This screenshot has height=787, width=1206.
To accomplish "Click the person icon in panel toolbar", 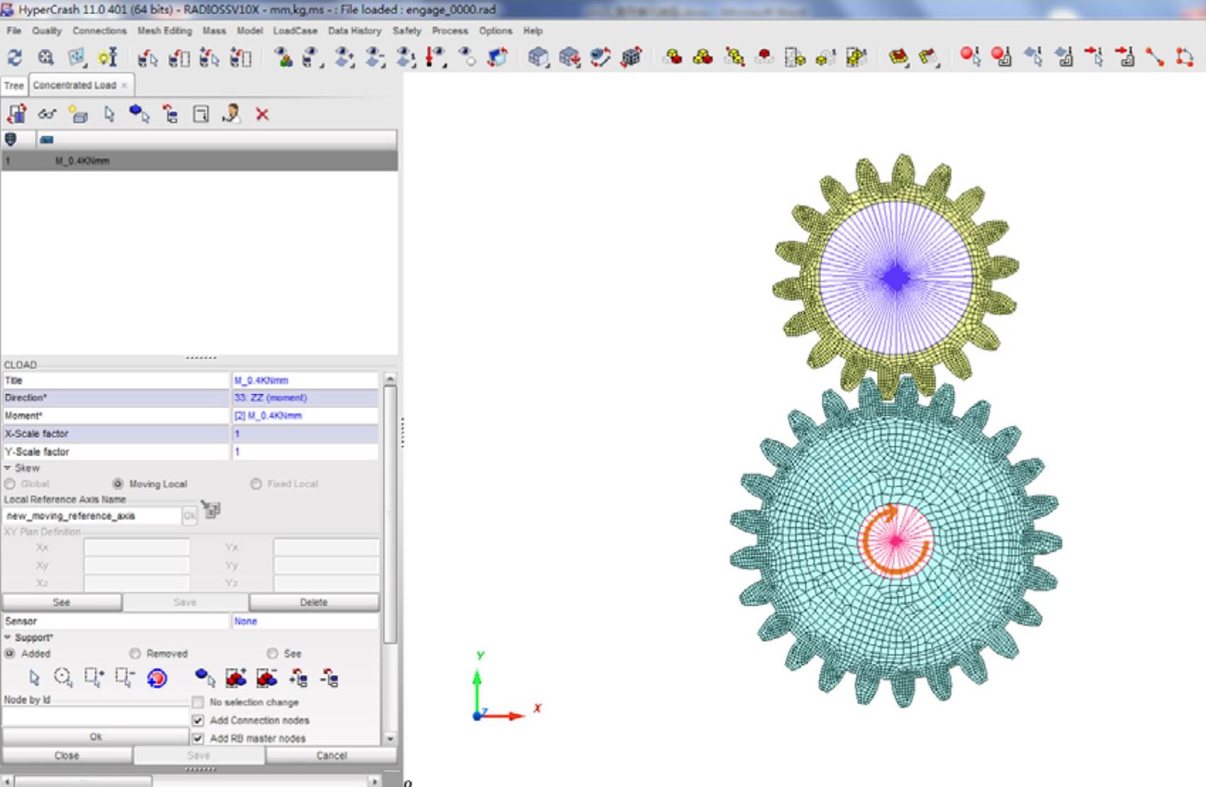I will [x=231, y=114].
